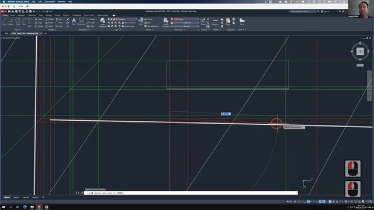Open Layer Properties manager
374x210 pixels.
(102, 22)
